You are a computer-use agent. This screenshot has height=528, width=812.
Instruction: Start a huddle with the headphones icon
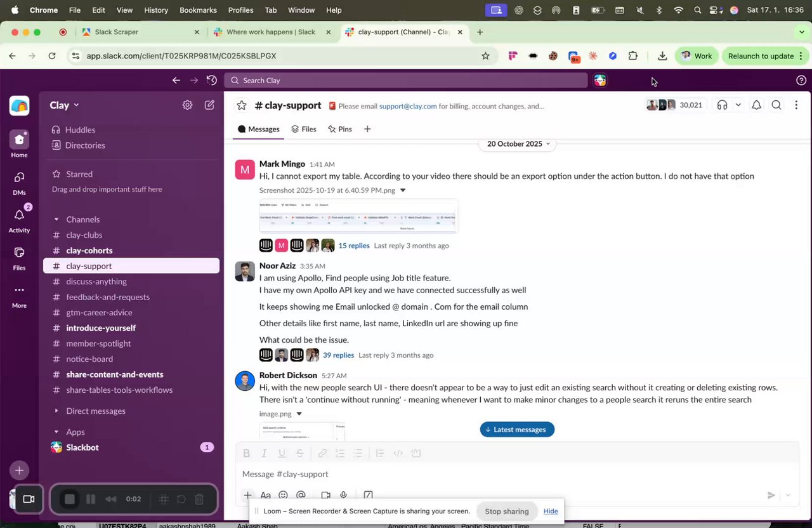click(722, 105)
